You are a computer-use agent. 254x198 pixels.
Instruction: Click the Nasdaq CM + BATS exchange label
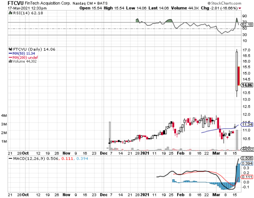click(x=90, y=4)
